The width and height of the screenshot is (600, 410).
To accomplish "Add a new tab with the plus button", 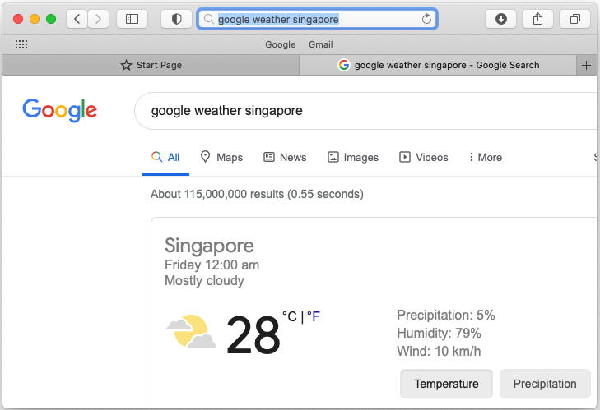I will click(x=586, y=66).
